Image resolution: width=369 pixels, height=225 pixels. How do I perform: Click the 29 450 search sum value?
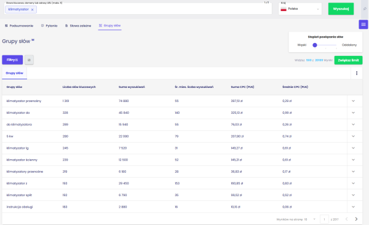tap(124, 183)
